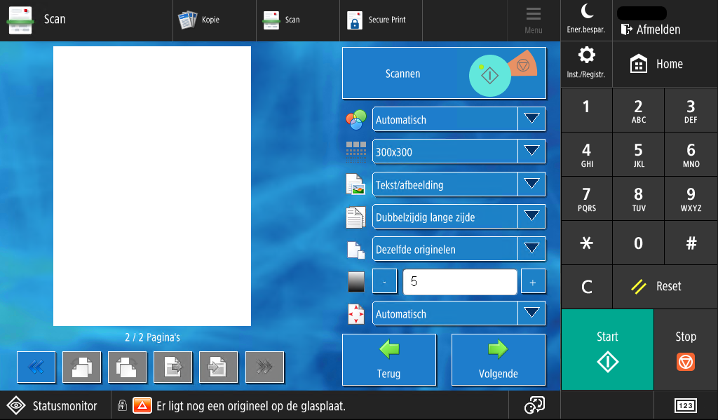Click the color mode balls icon
The height and width of the screenshot is (420, 718).
tap(355, 119)
